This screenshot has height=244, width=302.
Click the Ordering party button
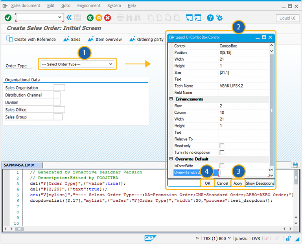pyautogui.click(x=146, y=39)
